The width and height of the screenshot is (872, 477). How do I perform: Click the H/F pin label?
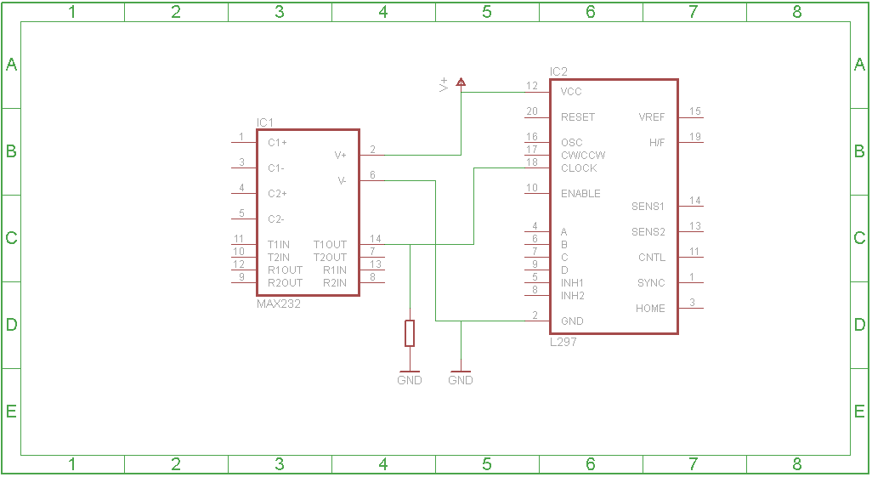(657, 143)
